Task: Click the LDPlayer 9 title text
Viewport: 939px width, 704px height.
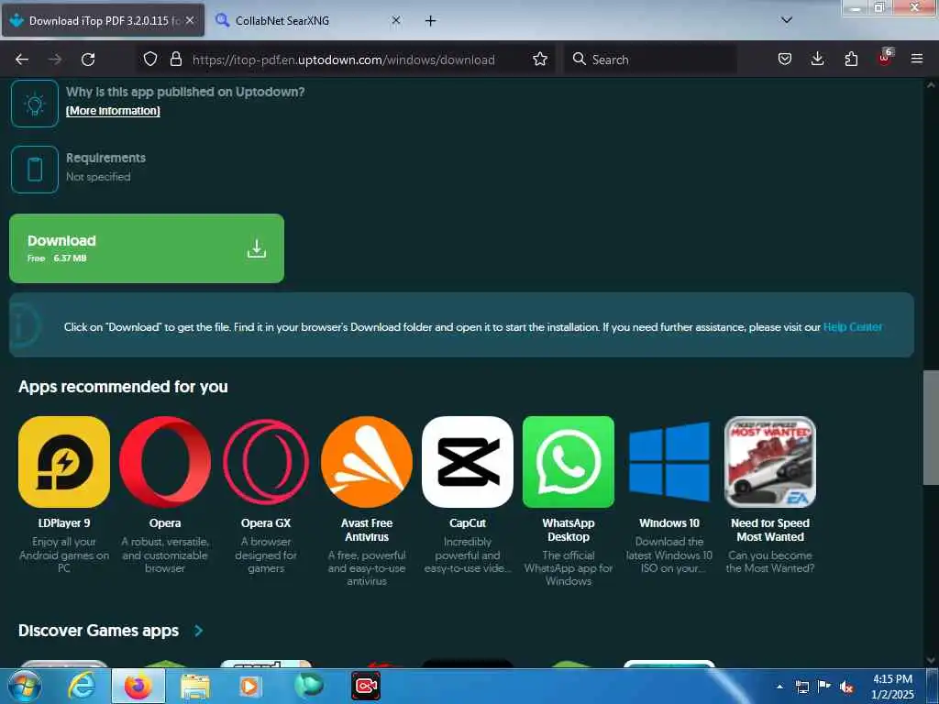Action: [64, 522]
